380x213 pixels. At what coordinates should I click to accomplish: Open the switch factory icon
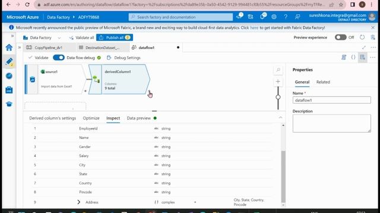point(251,17)
